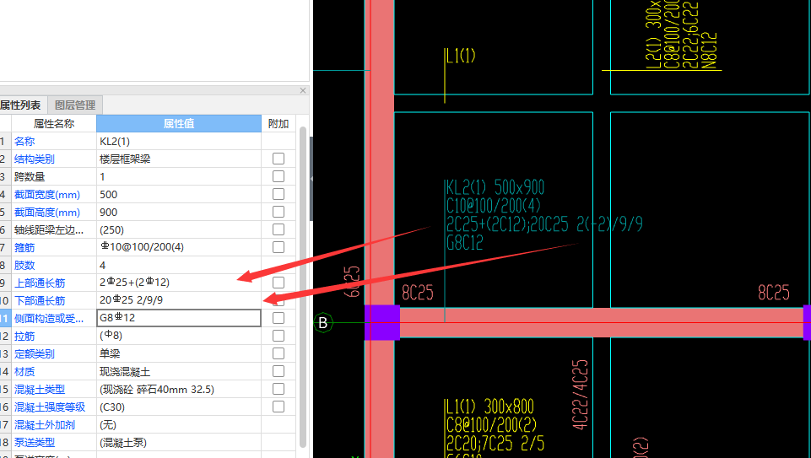This screenshot has width=811, height=458.
Task: Click the 混凝土外加剂 property name
Action: (45, 425)
